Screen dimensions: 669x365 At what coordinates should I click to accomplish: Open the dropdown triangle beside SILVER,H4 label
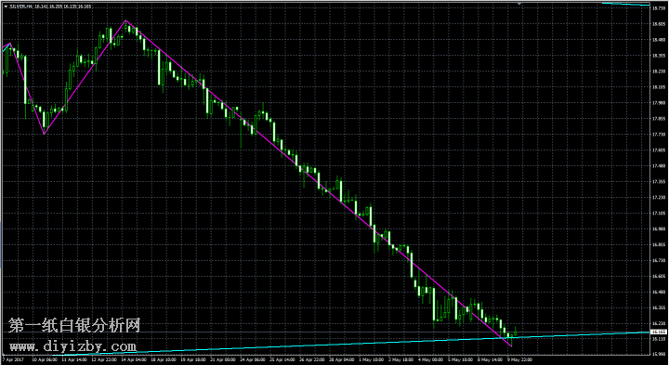(x=6, y=7)
